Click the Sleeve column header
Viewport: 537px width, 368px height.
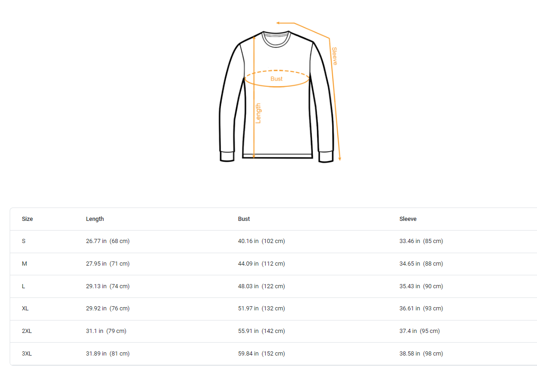408,219
